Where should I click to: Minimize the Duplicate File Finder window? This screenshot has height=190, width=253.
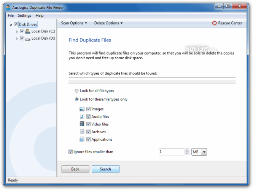219,6
